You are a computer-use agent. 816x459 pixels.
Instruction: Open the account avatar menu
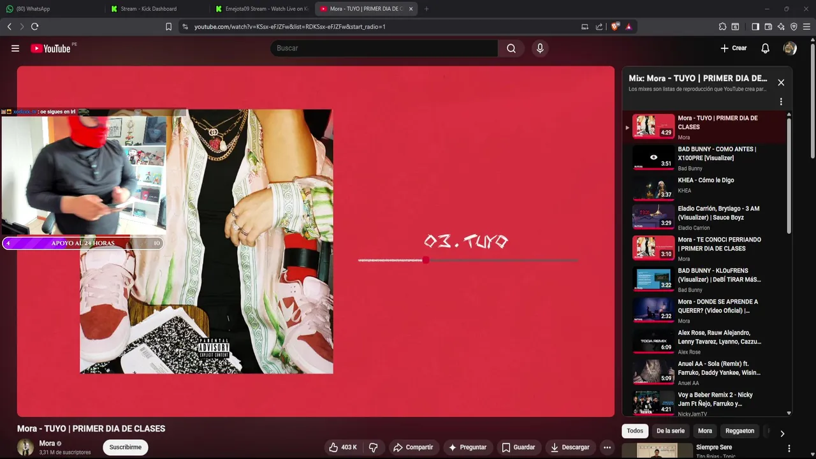pos(790,48)
